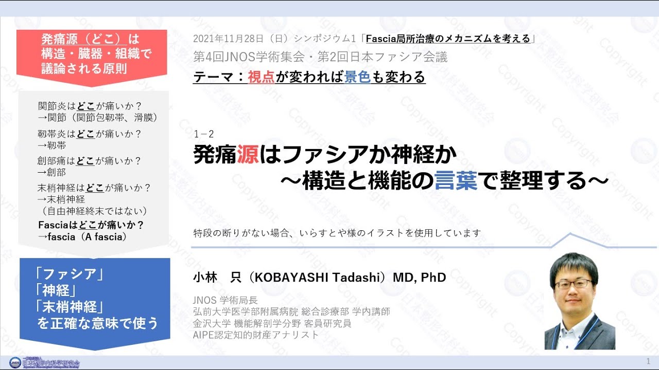Click the line "（自由神経終末ではない）"

pos(95,211)
